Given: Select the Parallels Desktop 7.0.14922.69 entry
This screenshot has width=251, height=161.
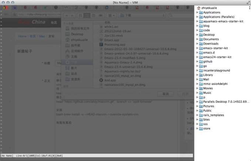Looking at the screenshot, I should 226,102.
